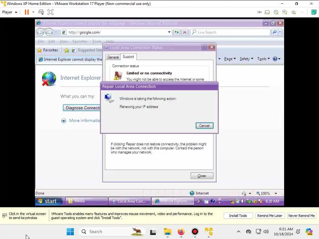Open the Tools dropdown in command bar
The height and width of the screenshot is (239, 319).
264,59
